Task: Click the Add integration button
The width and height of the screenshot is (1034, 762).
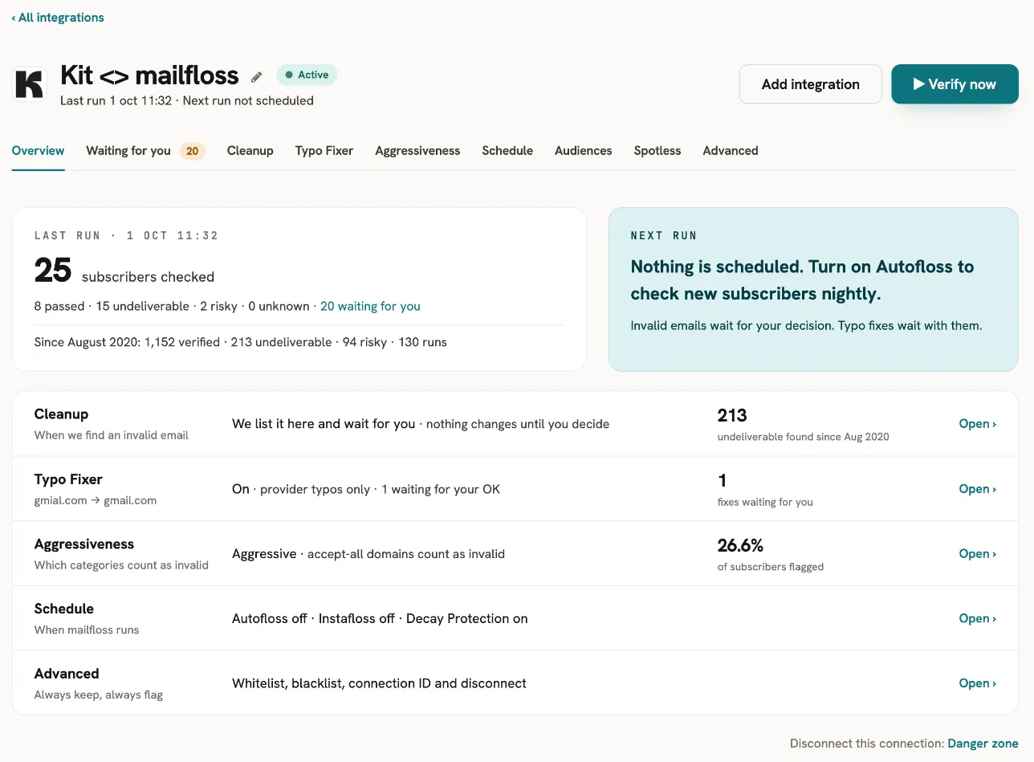Action: pos(811,84)
